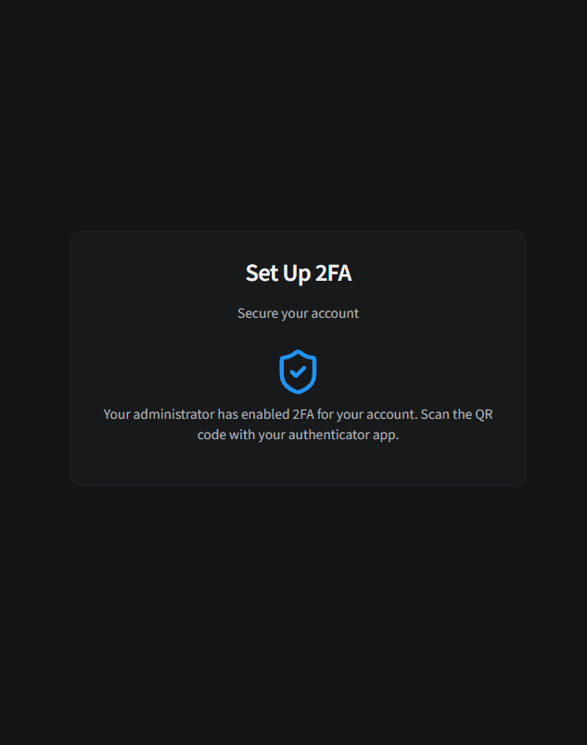Screen dimensions: 587x745
Task: Click the Secure your account subtitle
Action: pos(298,313)
